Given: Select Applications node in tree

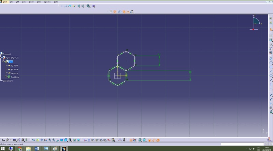Looking at the screenshot, I should [7, 81].
